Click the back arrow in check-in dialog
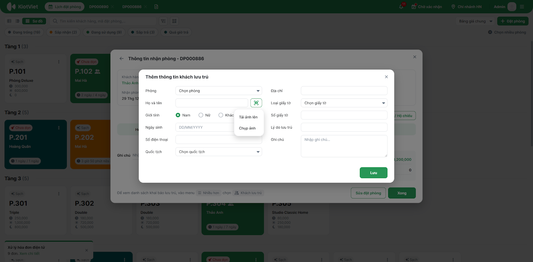The height and width of the screenshot is (262, 533). pos(122,59)
